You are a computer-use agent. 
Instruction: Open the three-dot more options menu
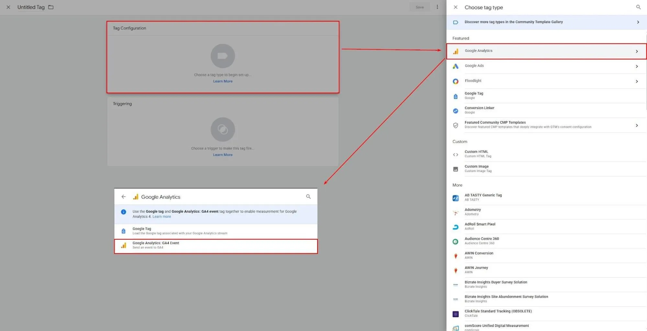click(x=437, y=7)
